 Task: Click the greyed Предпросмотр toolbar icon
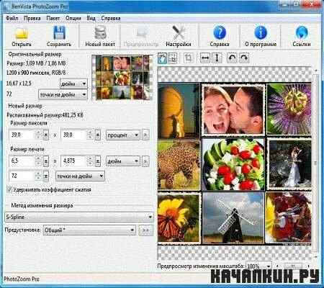(x=141, y=33)
